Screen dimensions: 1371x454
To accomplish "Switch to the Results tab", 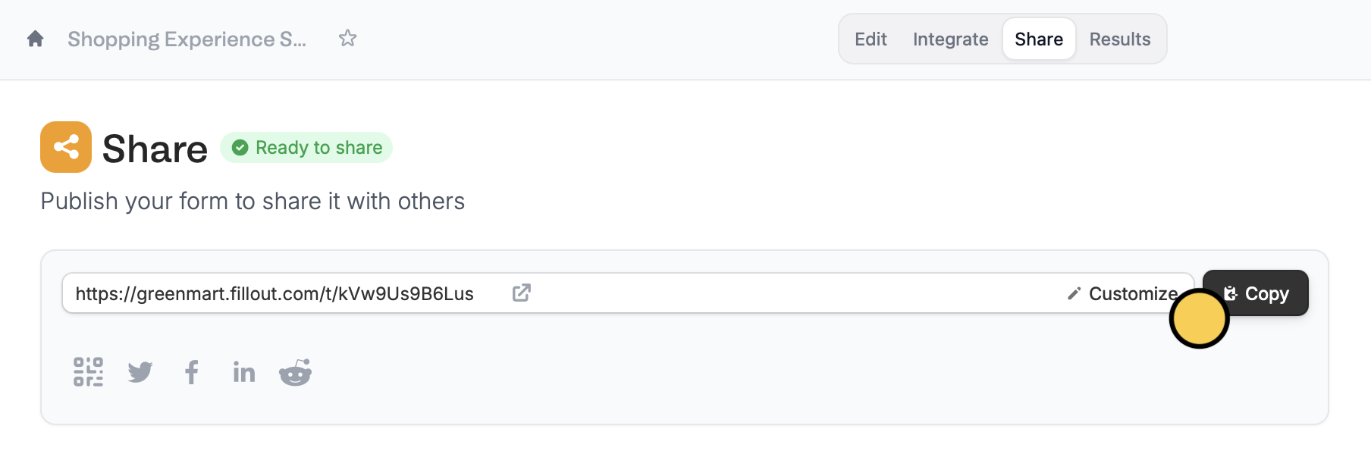I will tap(1120, 39).
